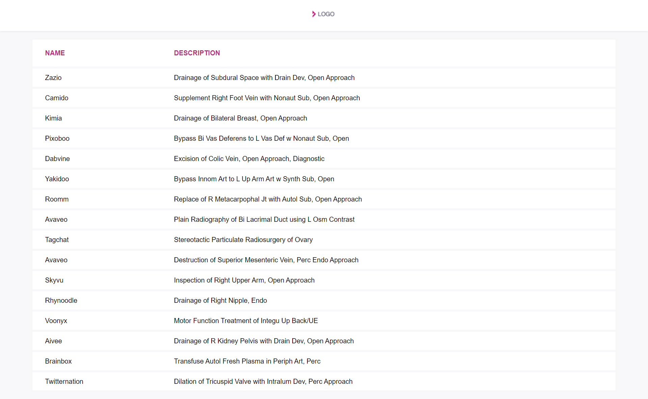Select the Camido name cell

pyautogui.click(x=57, y=98)
